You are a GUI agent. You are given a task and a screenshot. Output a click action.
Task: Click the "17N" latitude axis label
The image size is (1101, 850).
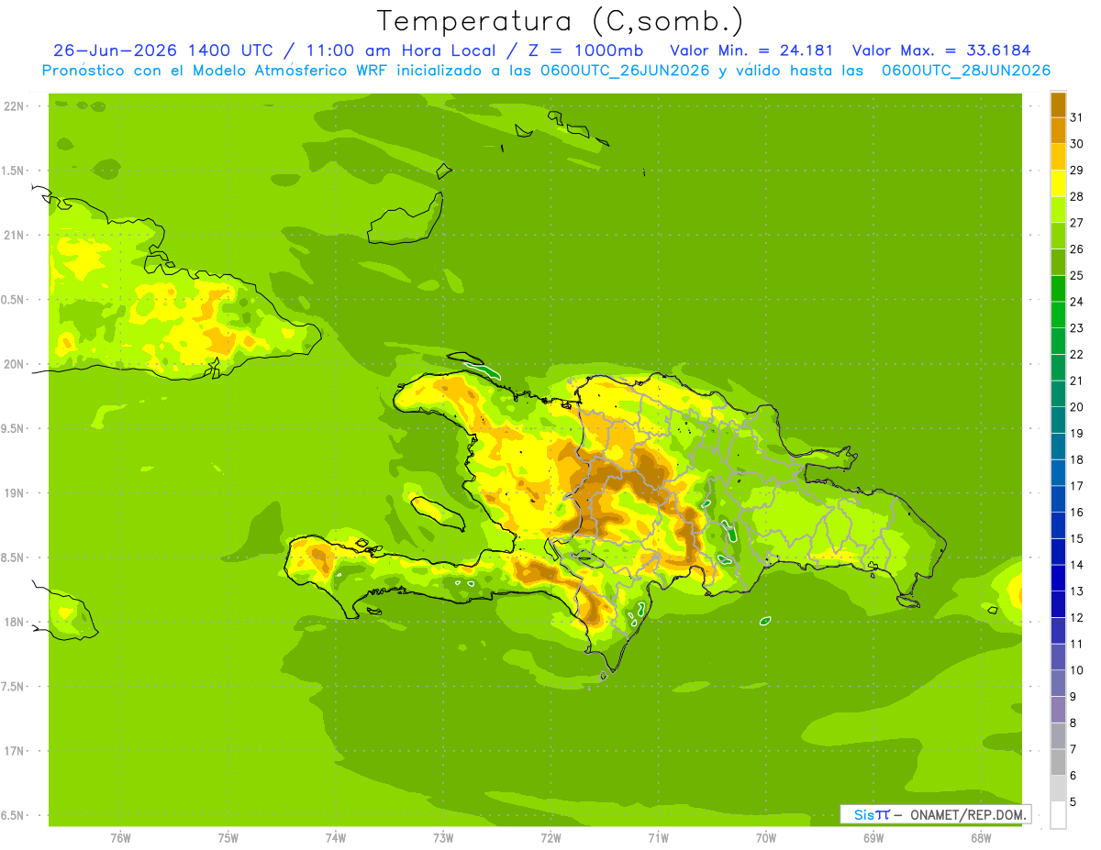tap(14, 751)
